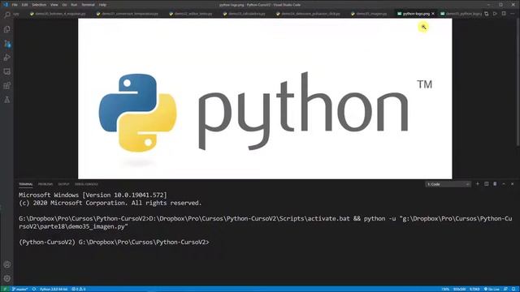The width and height of the screenshot is (520, 292).
Task: Click the image file size status bar entry
Action: [x=474, y=289]
